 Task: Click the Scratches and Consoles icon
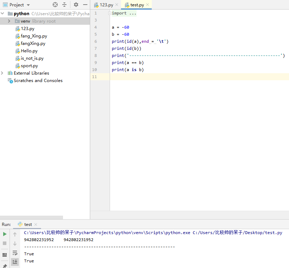(10, 81)
